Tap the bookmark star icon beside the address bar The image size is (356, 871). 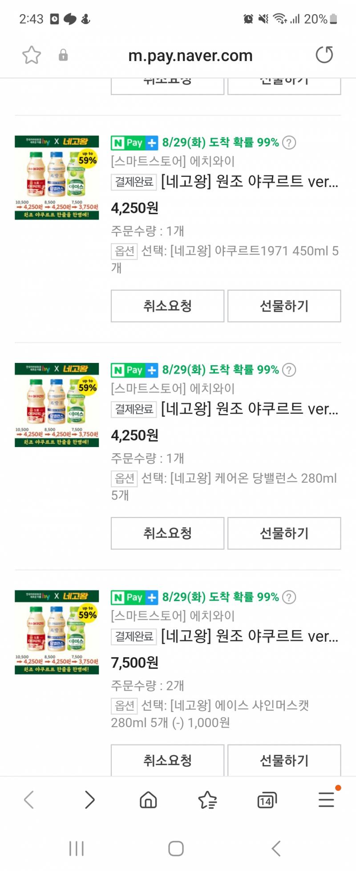pyautogui.click(x=32, y=55)
